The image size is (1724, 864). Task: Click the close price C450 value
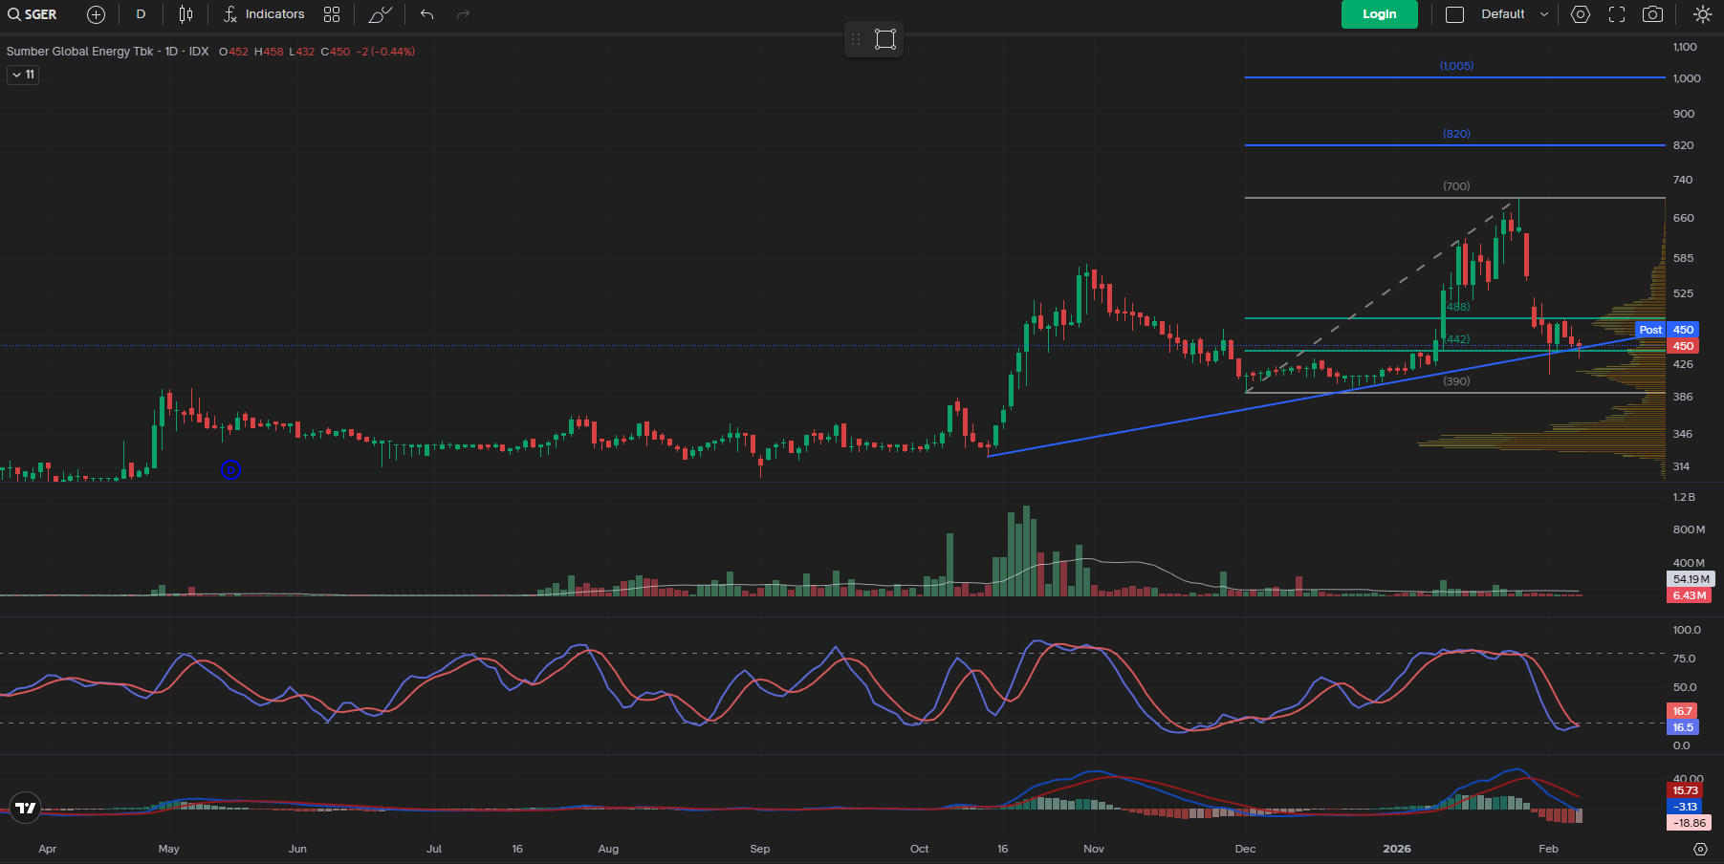pyautogui.click(x=336, y=52)
